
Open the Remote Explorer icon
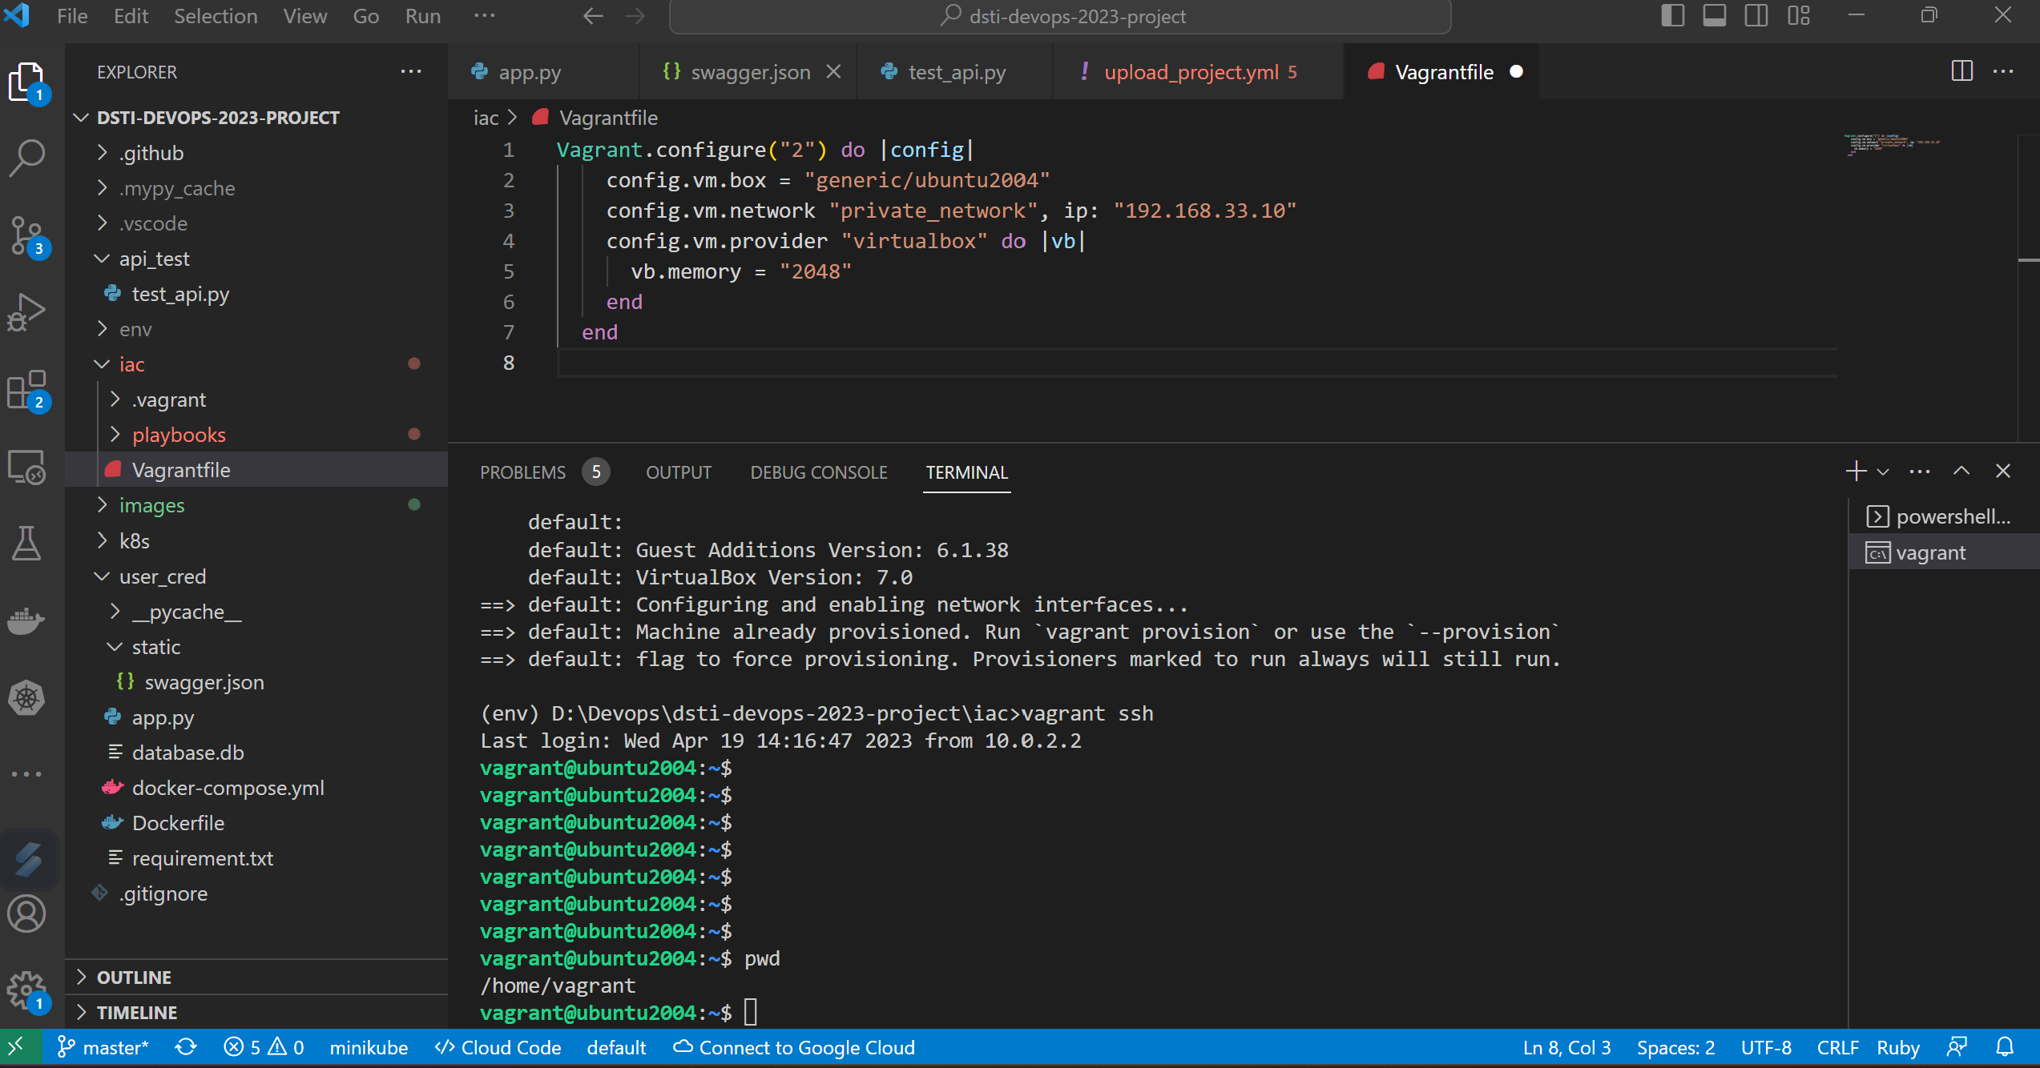[26, 468]
